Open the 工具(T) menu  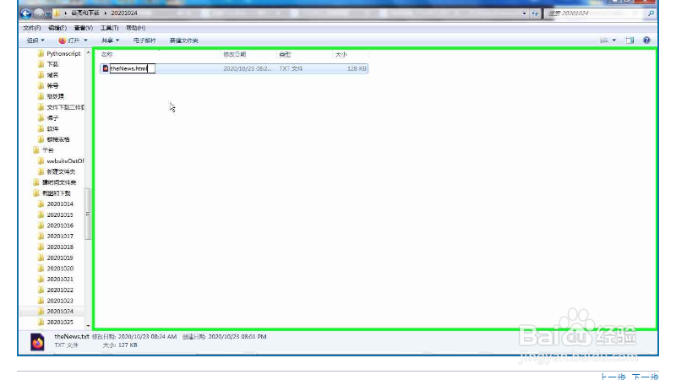click(109, 28)
